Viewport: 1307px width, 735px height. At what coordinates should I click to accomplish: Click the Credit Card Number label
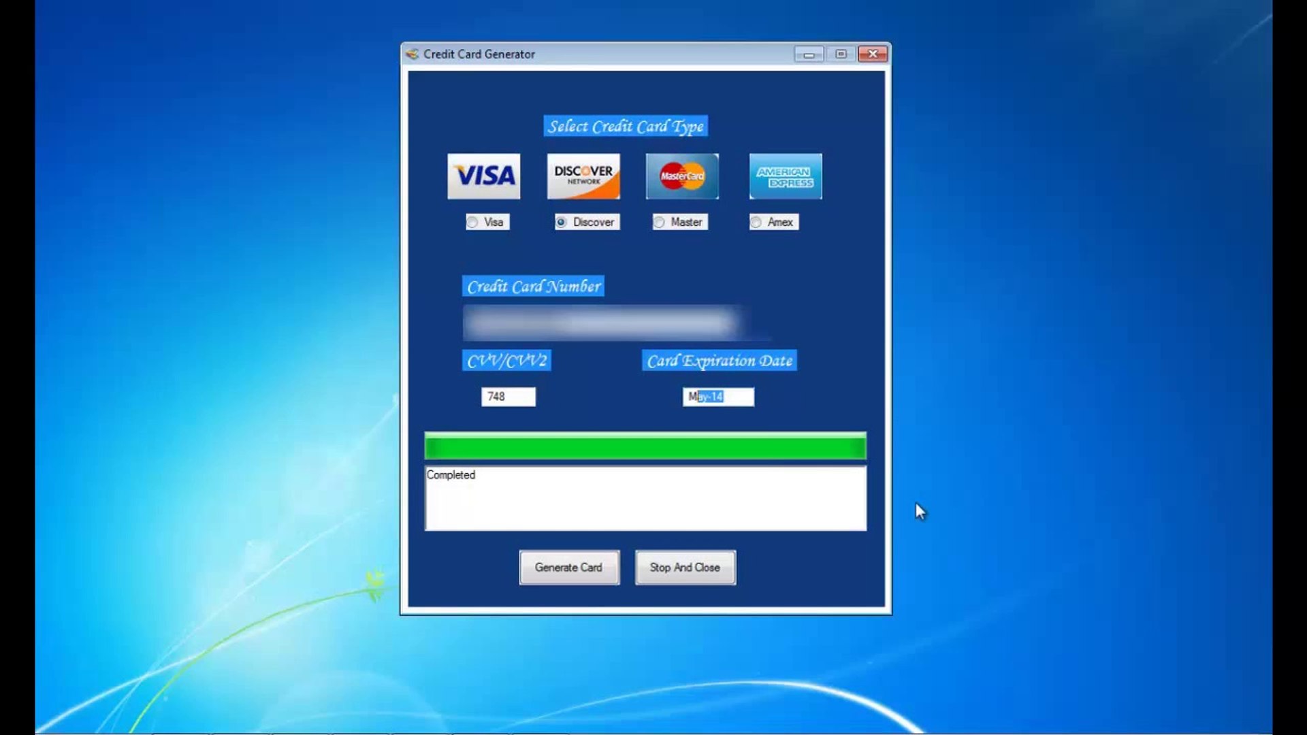[x=533, y=287]
